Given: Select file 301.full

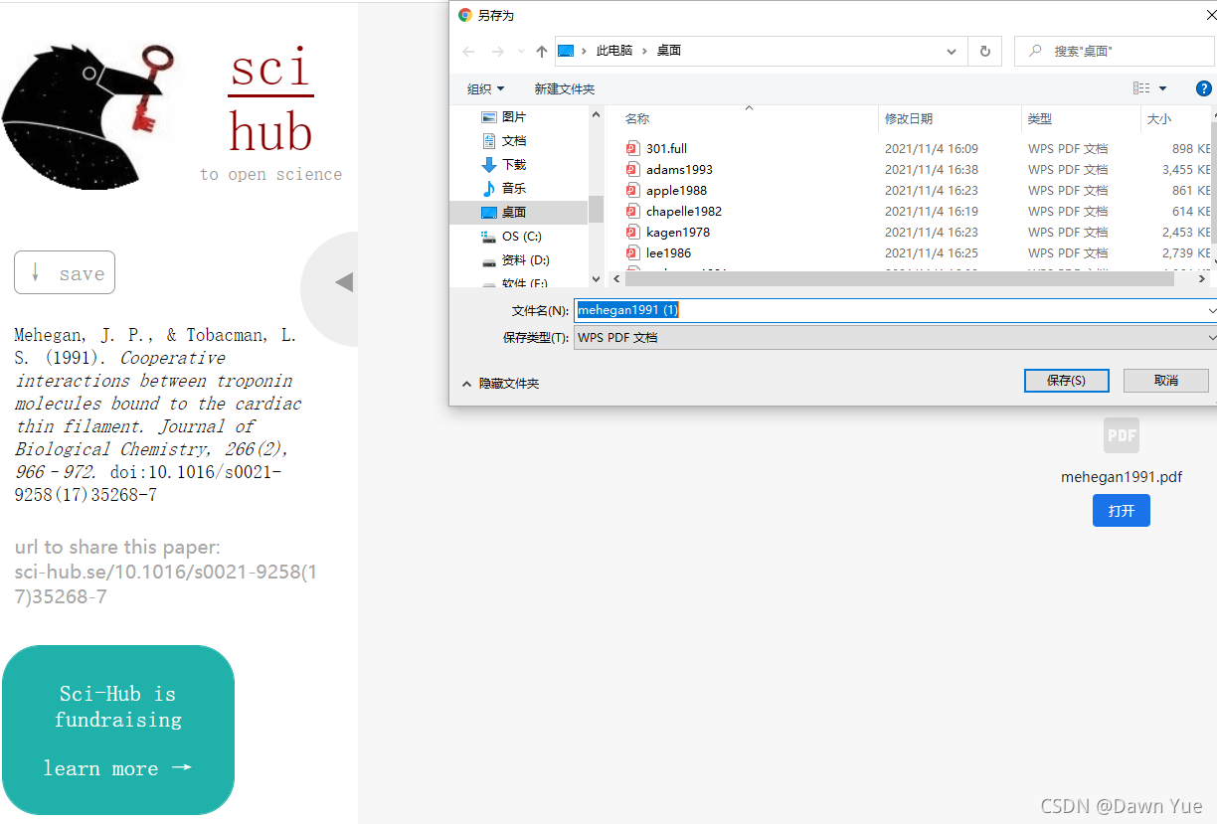Looking at the screenshot, I should click(x=666, y=148).
